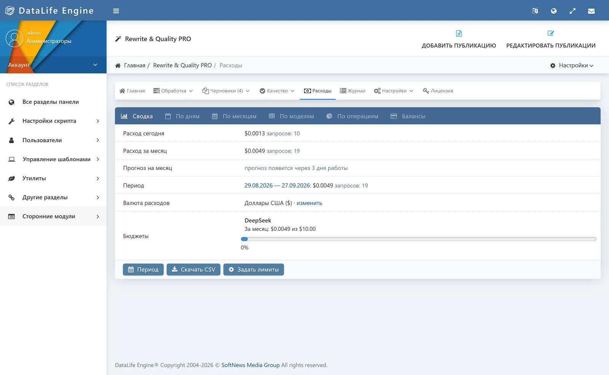Viewport: 609px width, 375px height.
Task: Go to module Главная menu item
Action: click(132, 91)
